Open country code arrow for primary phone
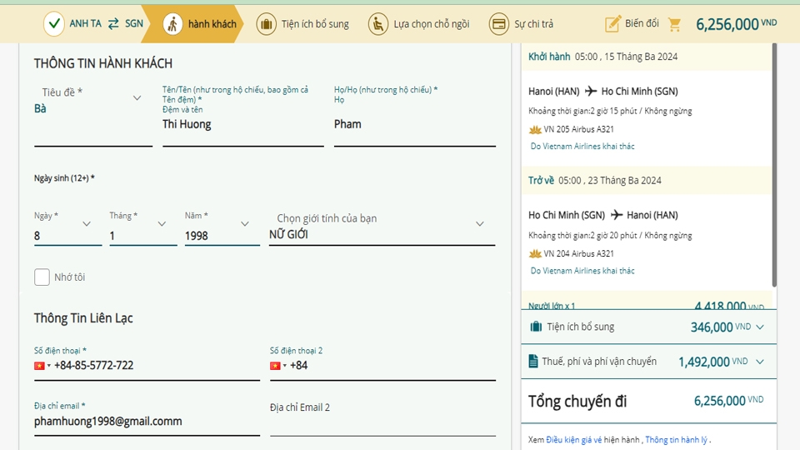The width and height of the screenshot is (800, 450). [x=49, y=366]
